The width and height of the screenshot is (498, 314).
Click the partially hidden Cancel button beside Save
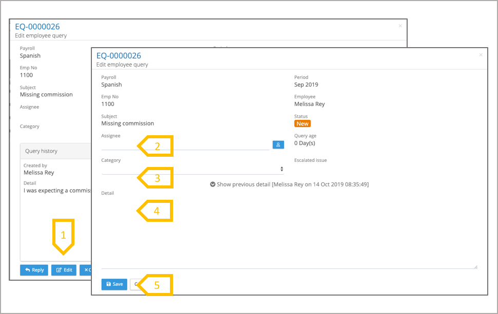[x=135, y=284]
